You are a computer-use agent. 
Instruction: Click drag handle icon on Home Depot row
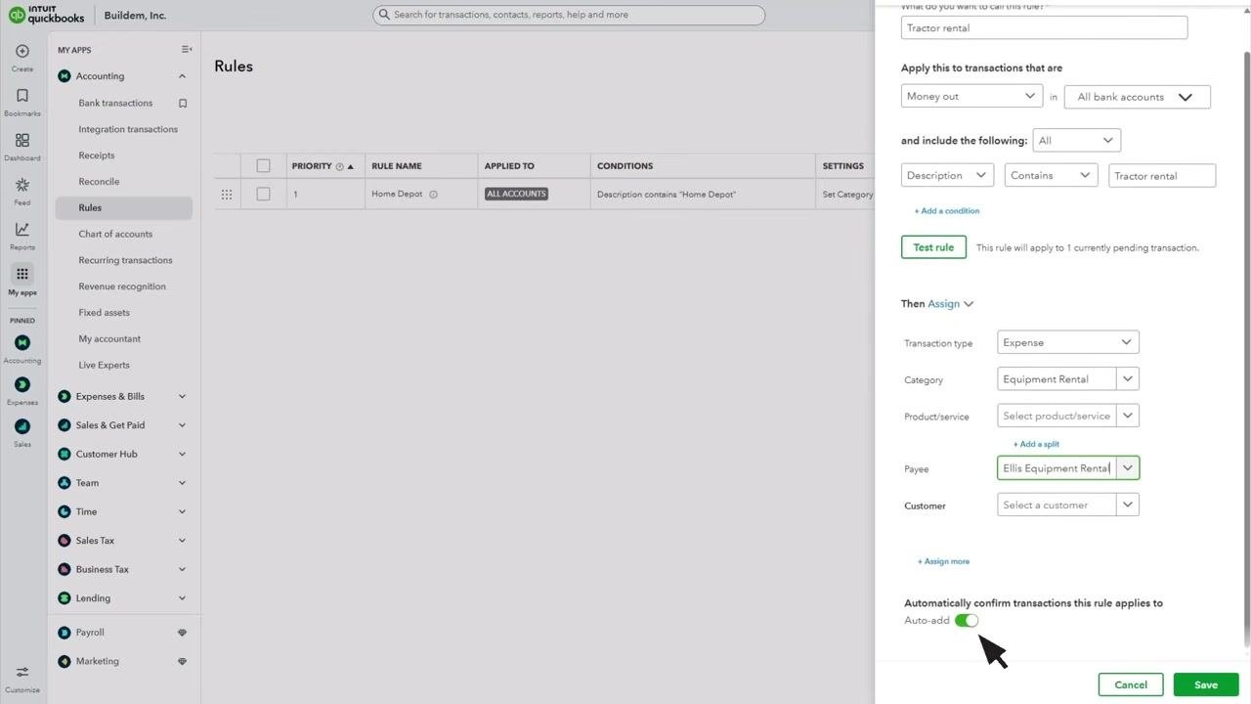[227, 195]
